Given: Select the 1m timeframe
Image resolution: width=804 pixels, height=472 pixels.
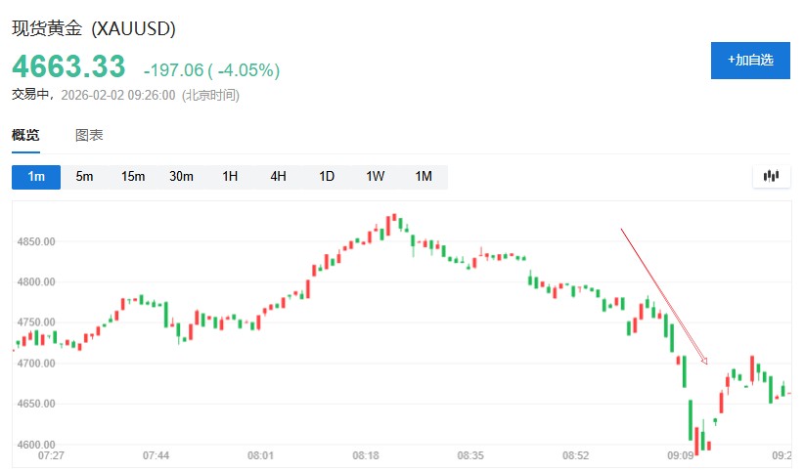Looking at the screenshot, I should 36,177.
